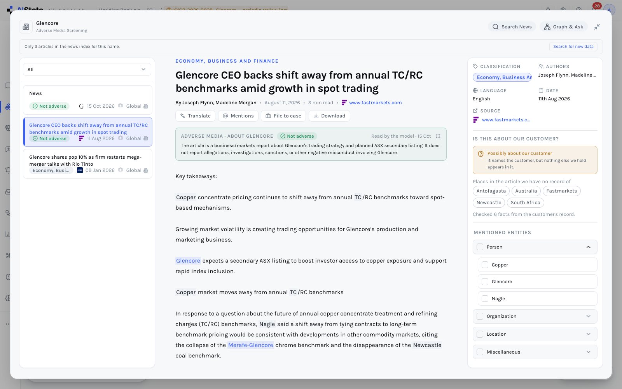The image size is (622, 389).
Task: Tick the Organization checkbox
Action: (480, 316)
